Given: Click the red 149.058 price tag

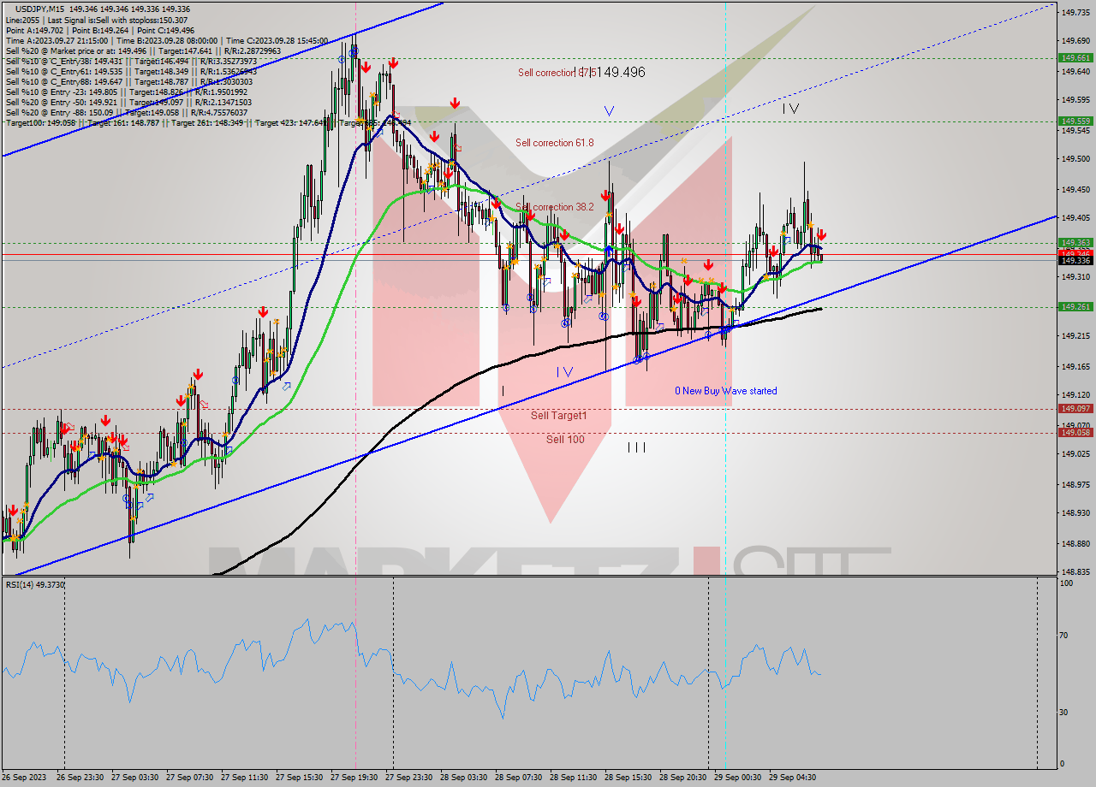Looking at the screenshot, I should [1075, 433].
